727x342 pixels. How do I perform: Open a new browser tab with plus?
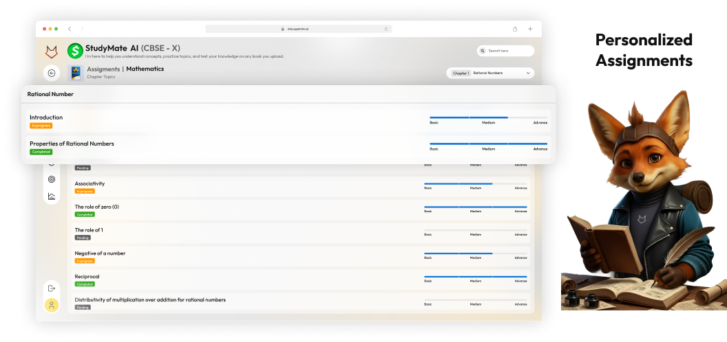coord(530,29)
